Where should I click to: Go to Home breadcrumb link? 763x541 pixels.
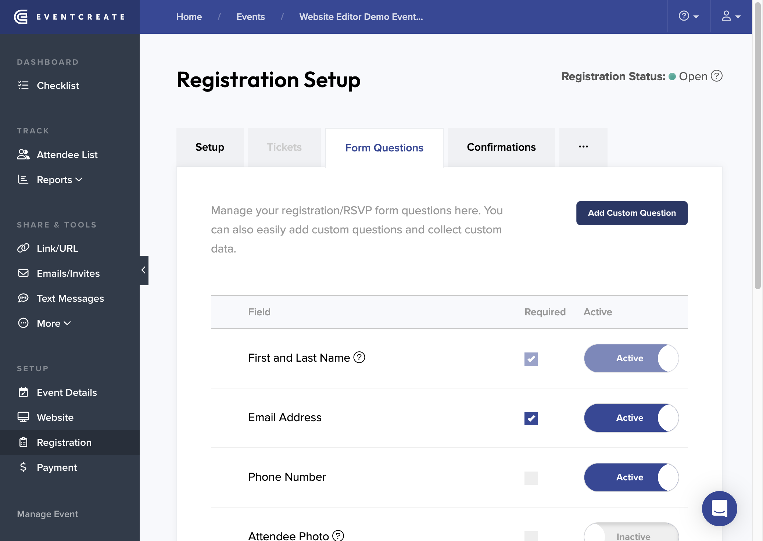189,17
